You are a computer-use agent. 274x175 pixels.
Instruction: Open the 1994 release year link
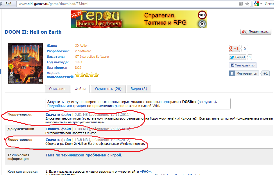tap(79, 62)
